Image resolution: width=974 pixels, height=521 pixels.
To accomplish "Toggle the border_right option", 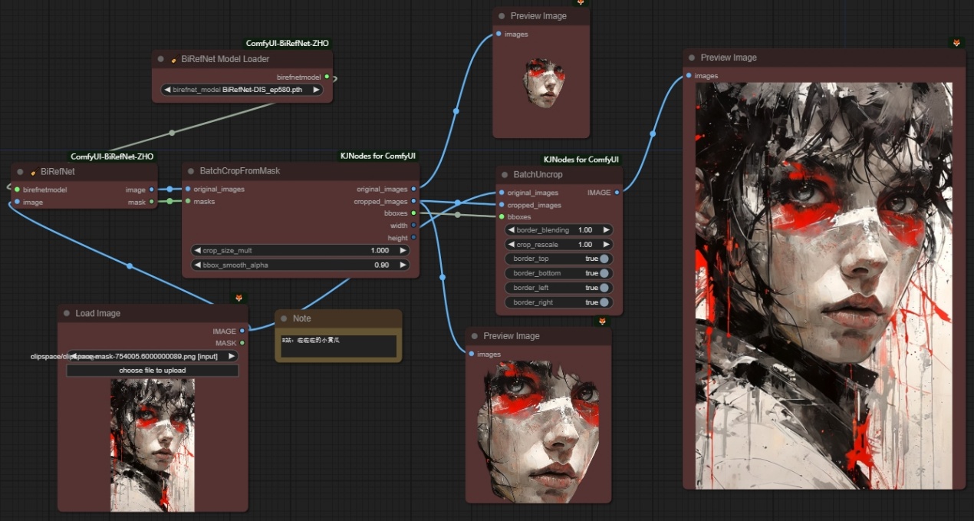I will click(604, 302).
